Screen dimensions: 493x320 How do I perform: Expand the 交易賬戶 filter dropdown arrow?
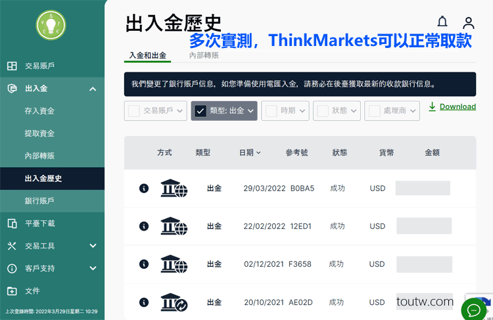click(x=180, y=111)
